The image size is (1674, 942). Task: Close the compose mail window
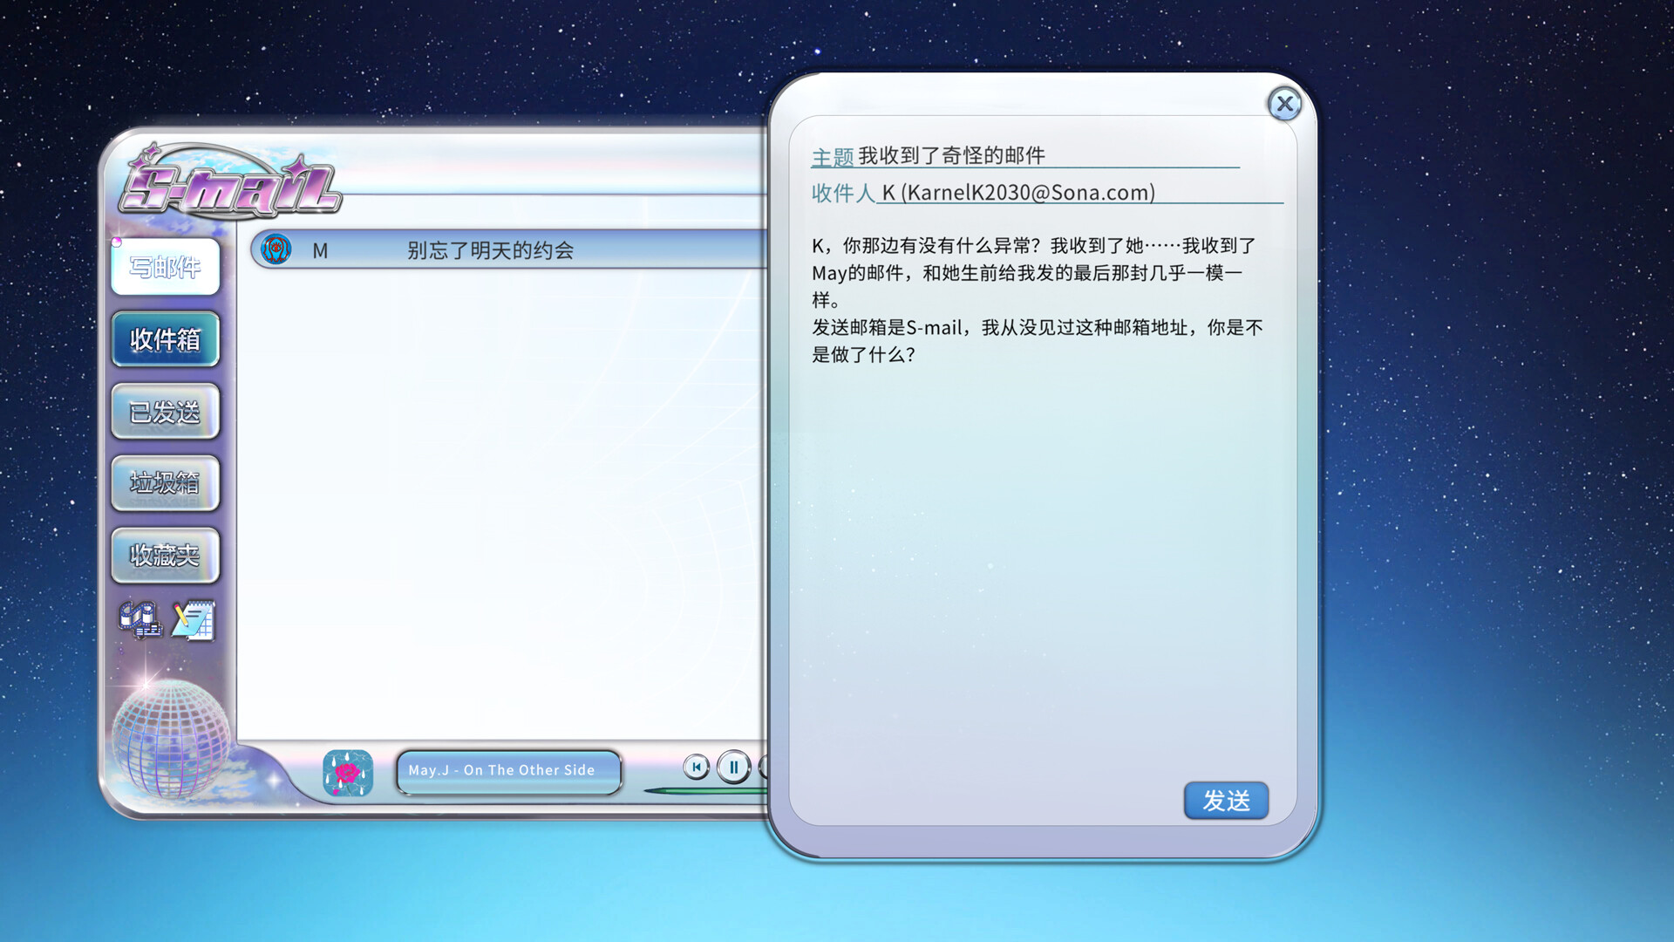[x=1286, y=104]
